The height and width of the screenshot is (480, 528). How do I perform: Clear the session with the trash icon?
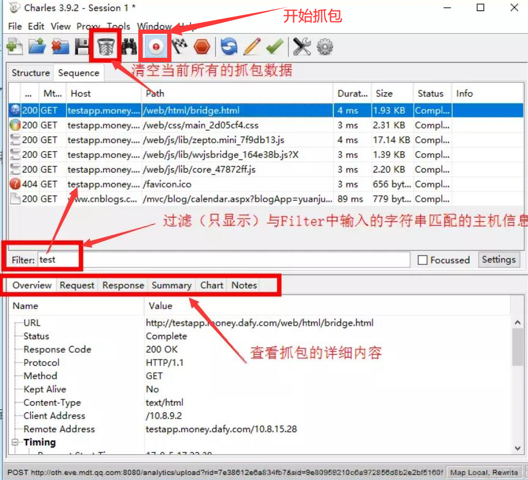tap(106, 46)
